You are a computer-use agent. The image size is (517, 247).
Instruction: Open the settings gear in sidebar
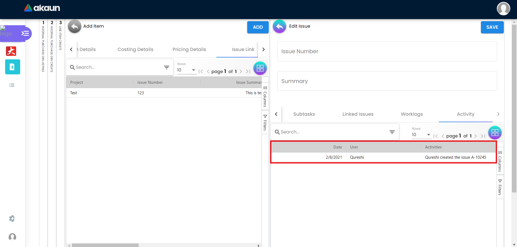pyautogui.click(x=12, y=219)
